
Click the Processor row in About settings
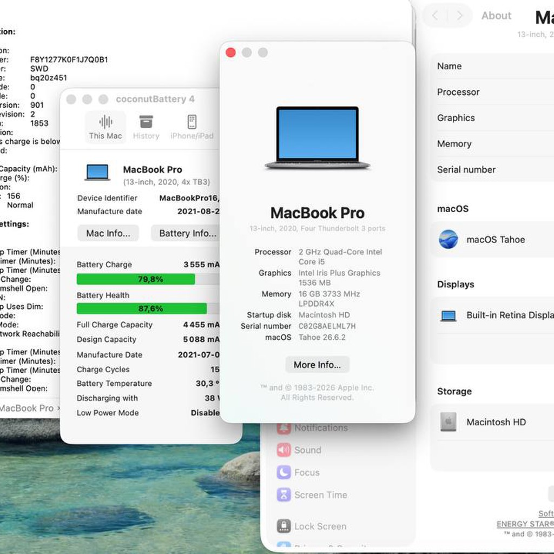492,92
